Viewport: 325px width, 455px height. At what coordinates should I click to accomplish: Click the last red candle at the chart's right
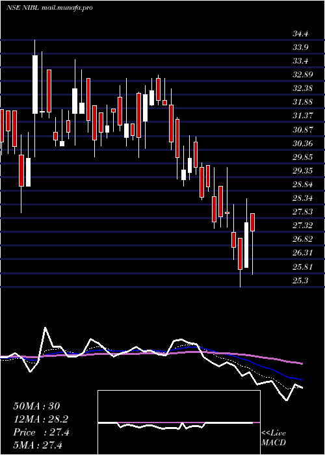(252, 222)
